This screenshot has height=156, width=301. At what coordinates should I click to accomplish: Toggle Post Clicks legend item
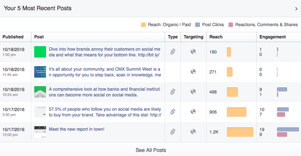click(x=209, y=25)
